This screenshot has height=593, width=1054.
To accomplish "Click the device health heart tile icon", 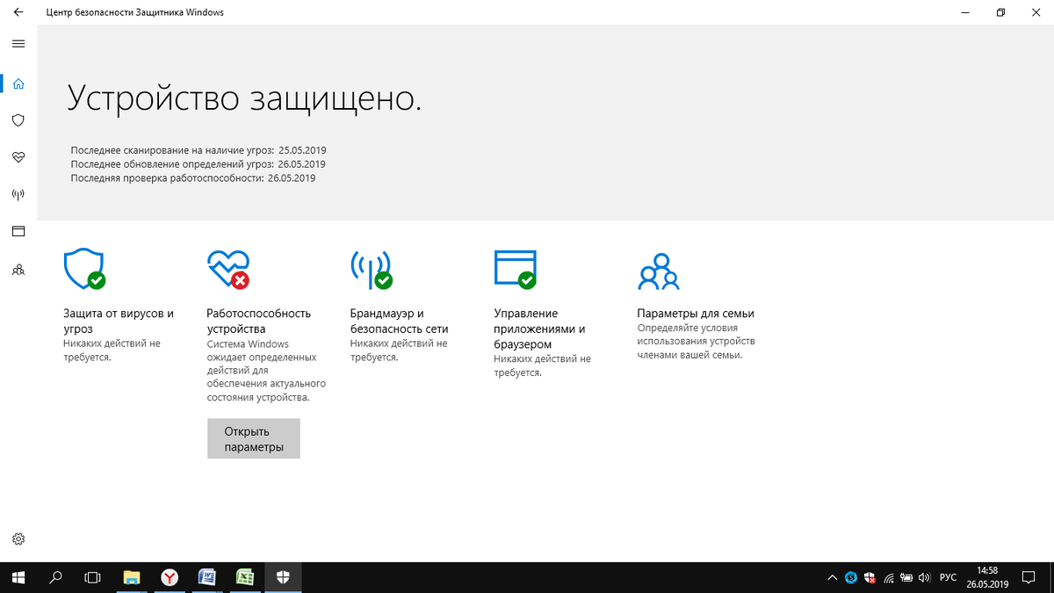I will click(x=228, y=269).
